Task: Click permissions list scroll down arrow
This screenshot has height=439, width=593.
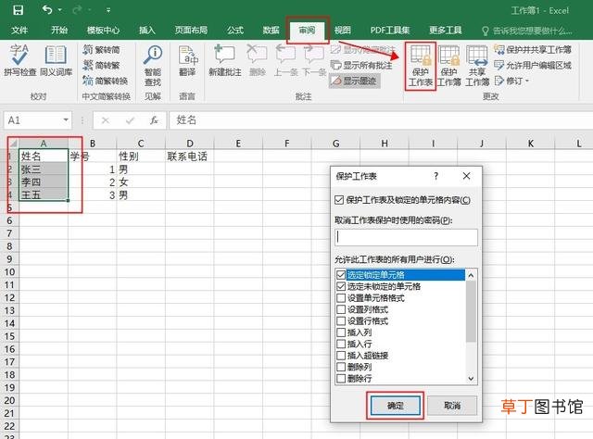Action: pyautogui.click(x=471, y=379)
